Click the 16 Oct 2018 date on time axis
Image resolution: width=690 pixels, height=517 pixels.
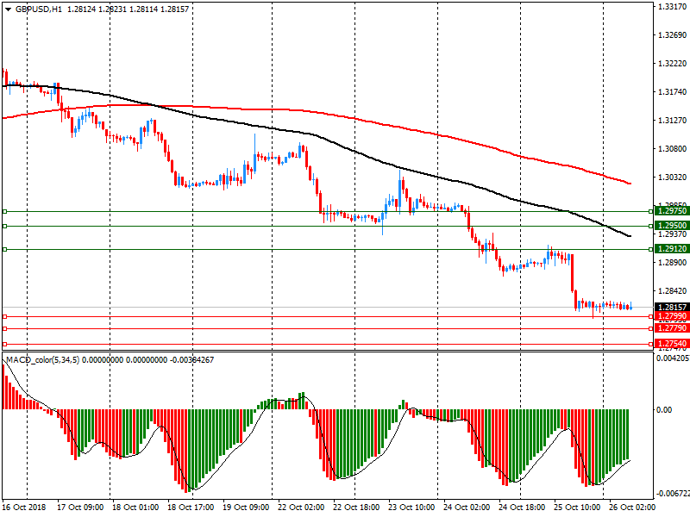[24, 507]
